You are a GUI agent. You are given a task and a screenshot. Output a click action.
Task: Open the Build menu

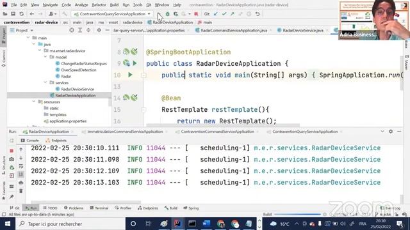(x=114, y=4)
